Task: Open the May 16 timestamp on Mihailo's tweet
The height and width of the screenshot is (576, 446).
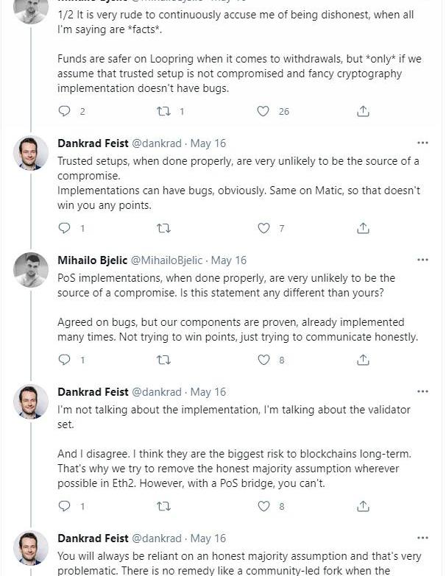Action: tap(229, 260)
